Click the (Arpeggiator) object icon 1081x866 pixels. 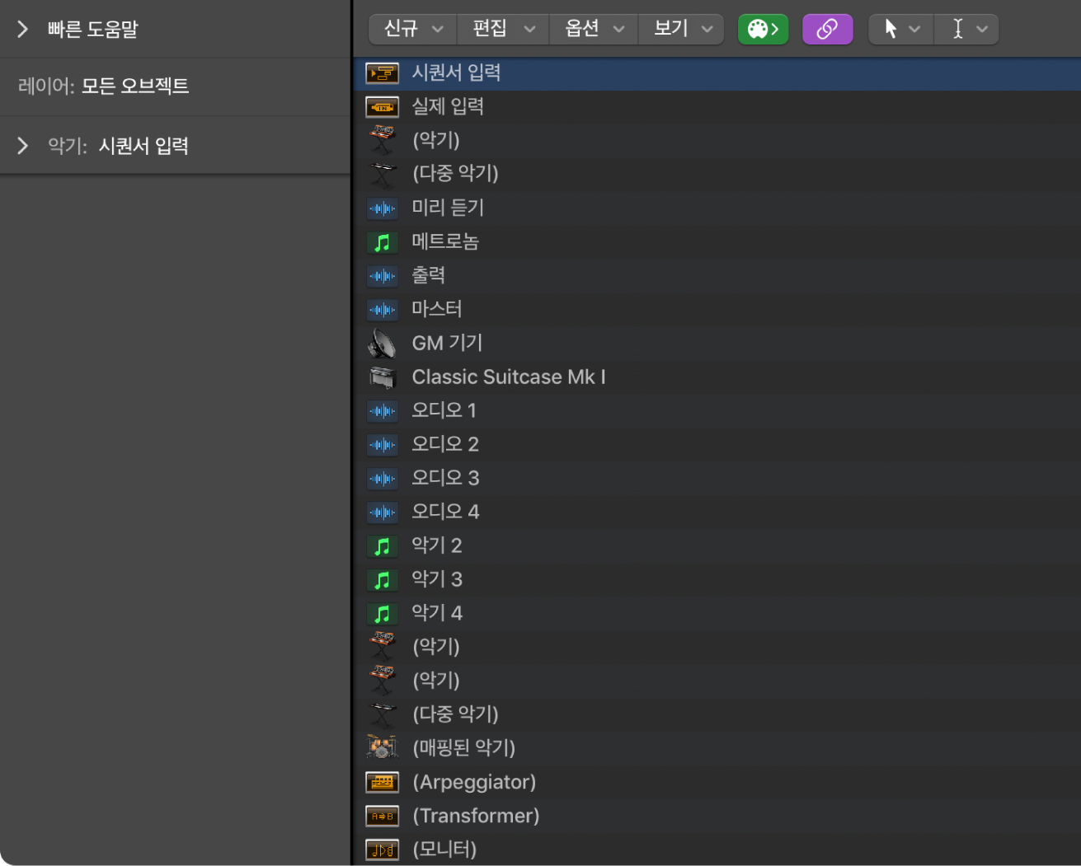tap(382, 783)
